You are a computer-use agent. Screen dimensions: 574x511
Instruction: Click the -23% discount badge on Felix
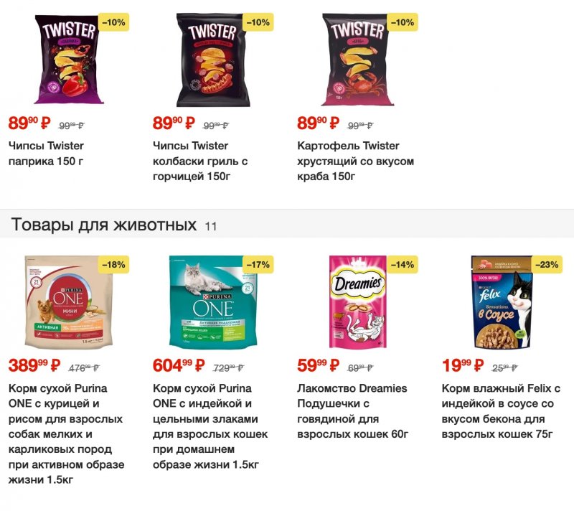(547, 265)
